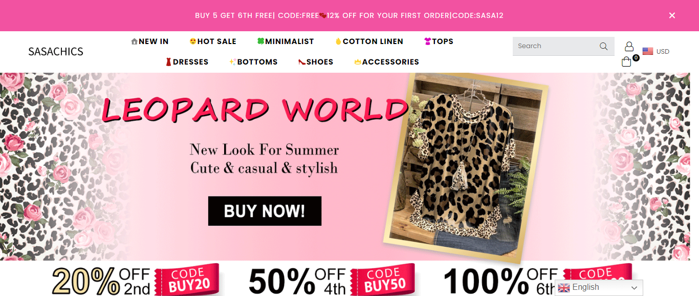This screenshot has width=699, height=296.
Task: Open the user account icon
Action: pyautogui.click(x=629, y=46)
